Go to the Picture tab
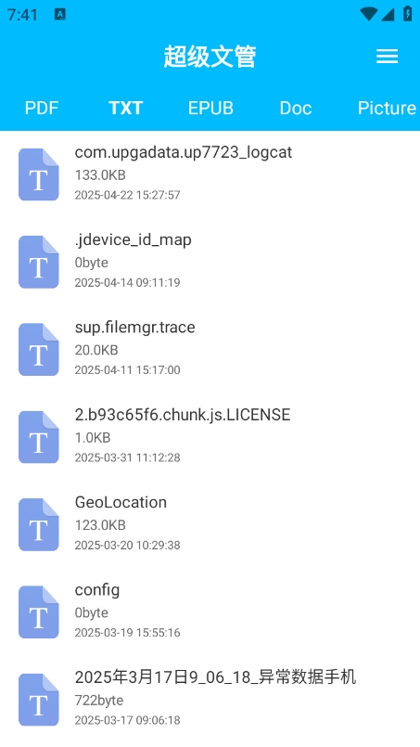 click(388, 109)
